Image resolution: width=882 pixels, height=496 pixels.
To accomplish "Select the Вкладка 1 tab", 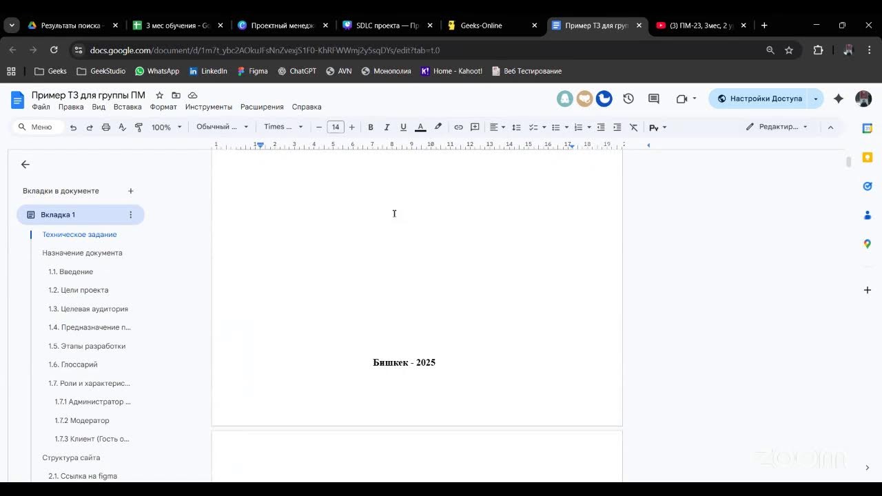I will 80,215.
